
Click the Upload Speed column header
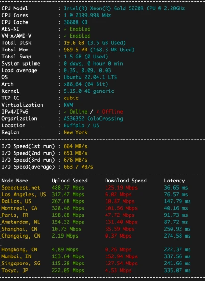70,181
